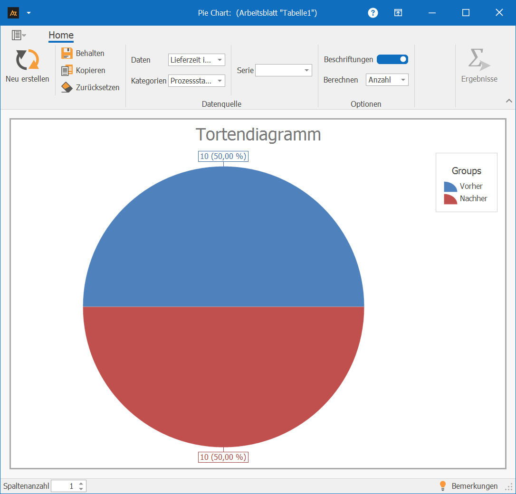Click the ribbon display options icon in title bar
Screen dimensions: 516x494
pyautogui.click(x=398, y=13)
